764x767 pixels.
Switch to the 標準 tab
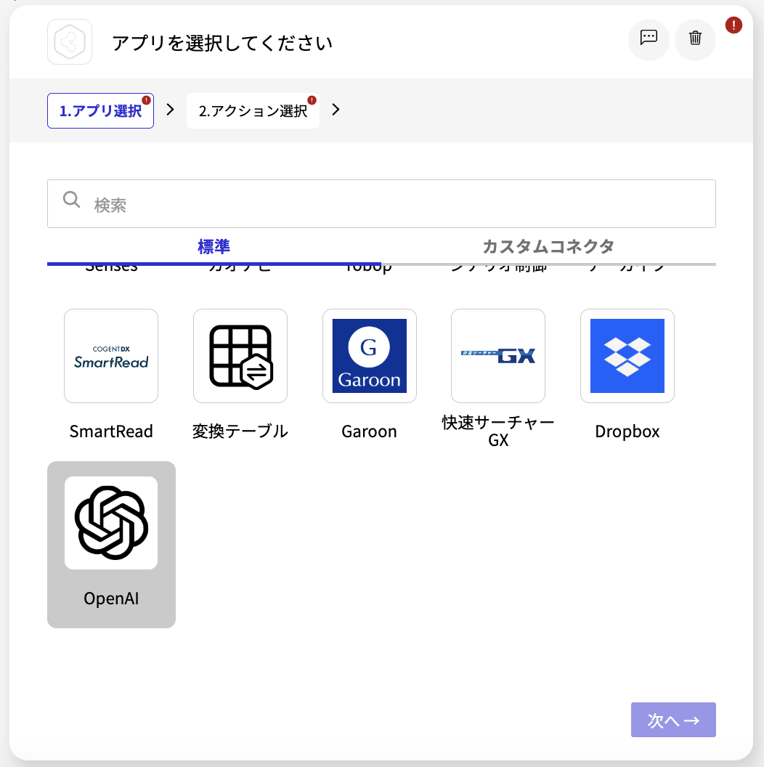[x=214, y=247]
